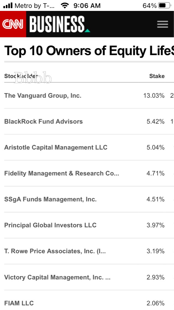Select FIAM LLC row
Screen dimensions: 174x310
tap(19, 303)
